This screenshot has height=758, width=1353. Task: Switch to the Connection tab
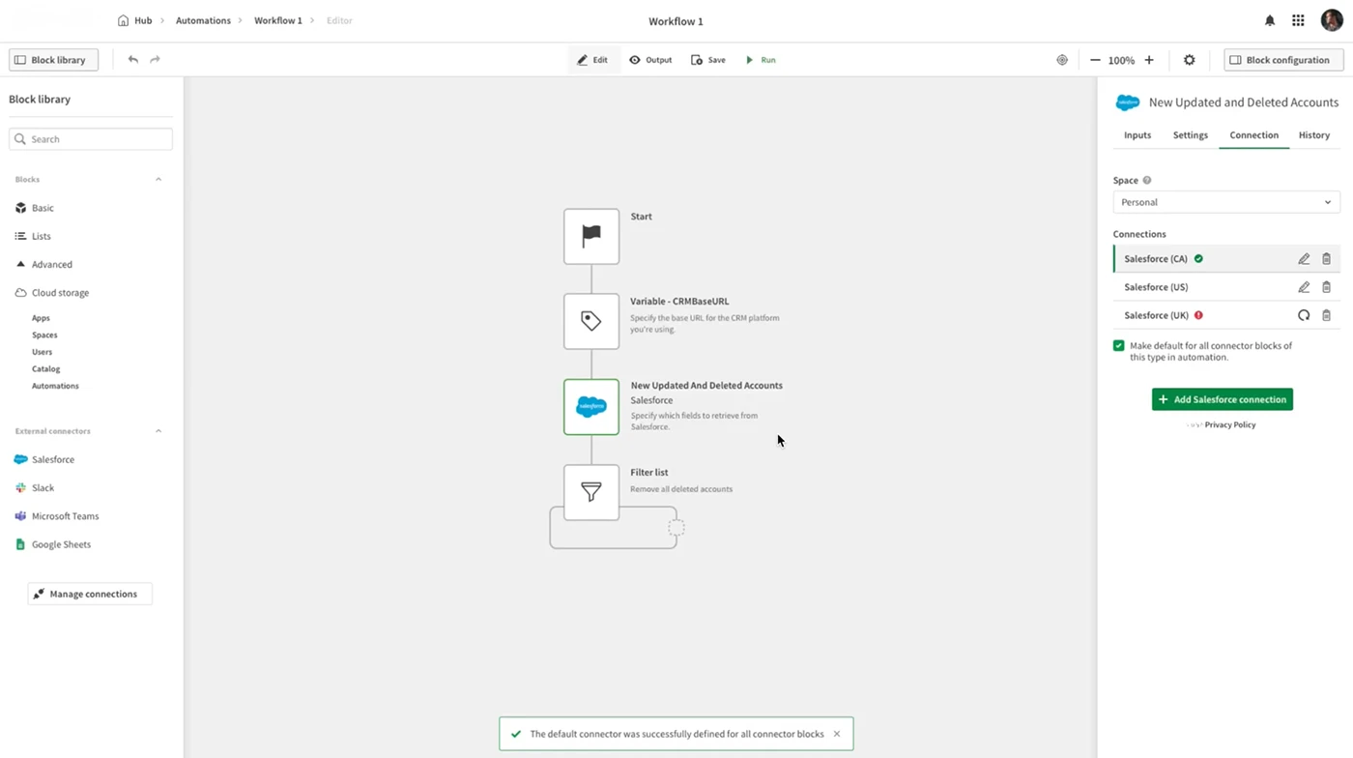point(1254,135)
